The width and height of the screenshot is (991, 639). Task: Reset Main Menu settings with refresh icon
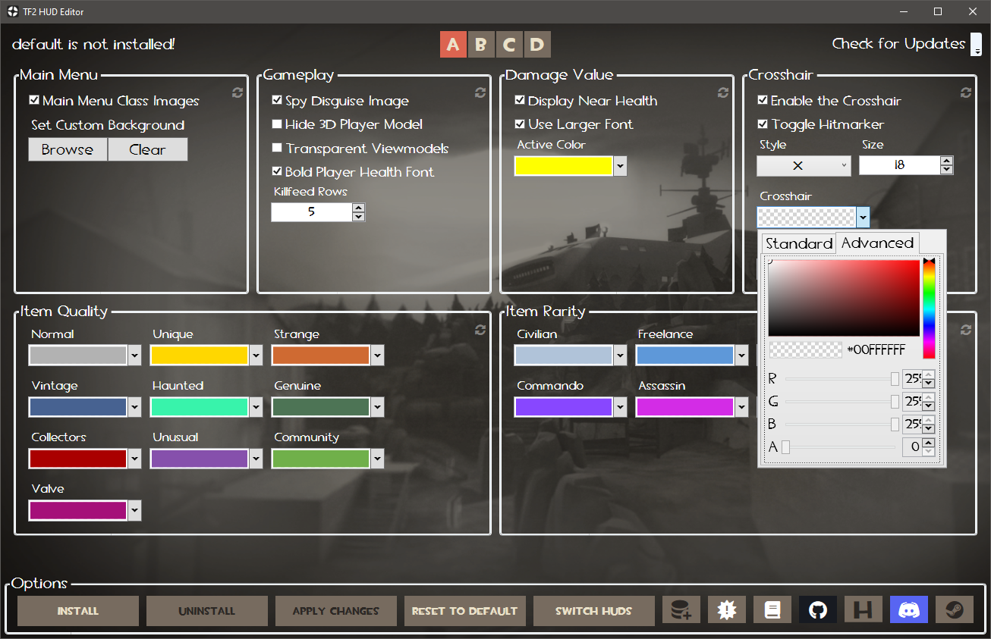[238, 92]
